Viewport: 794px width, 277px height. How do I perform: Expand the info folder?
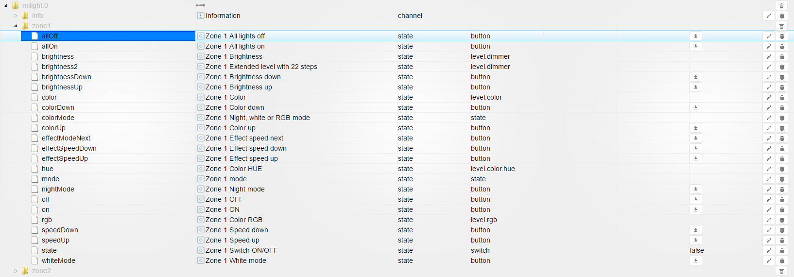16,16
